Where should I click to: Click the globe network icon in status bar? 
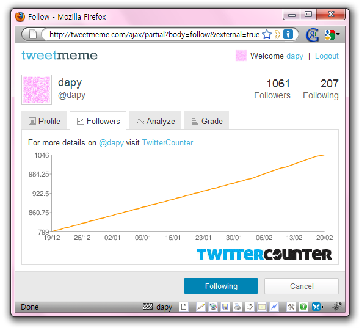[213, 307]
